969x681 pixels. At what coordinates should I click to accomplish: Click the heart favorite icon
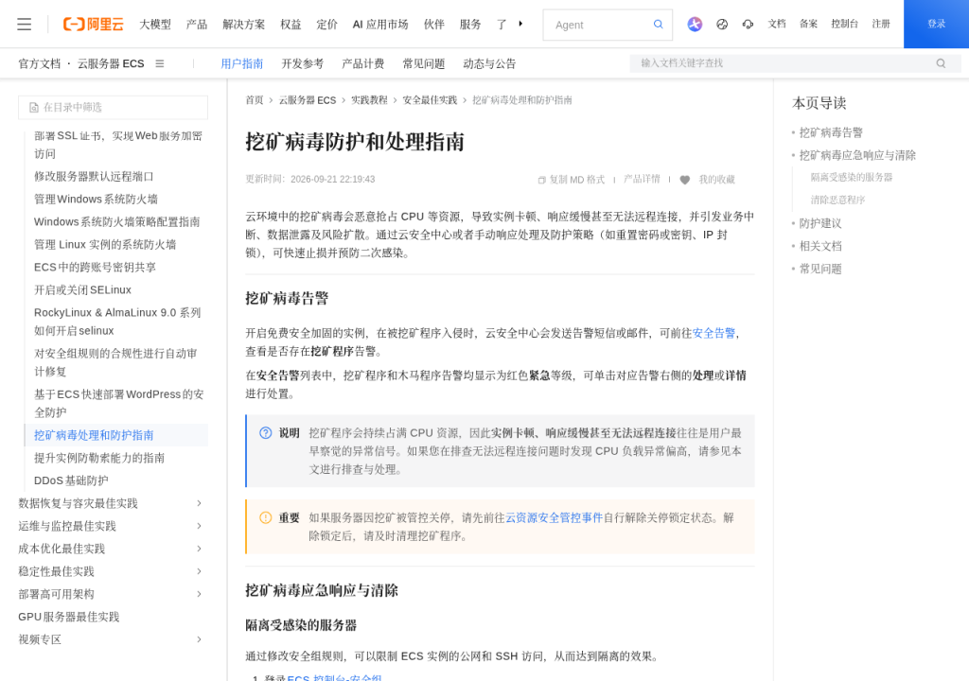coord(685,180)
